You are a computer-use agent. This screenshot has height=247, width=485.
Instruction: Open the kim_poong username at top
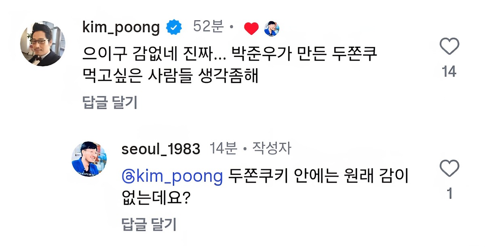[121, 27]
